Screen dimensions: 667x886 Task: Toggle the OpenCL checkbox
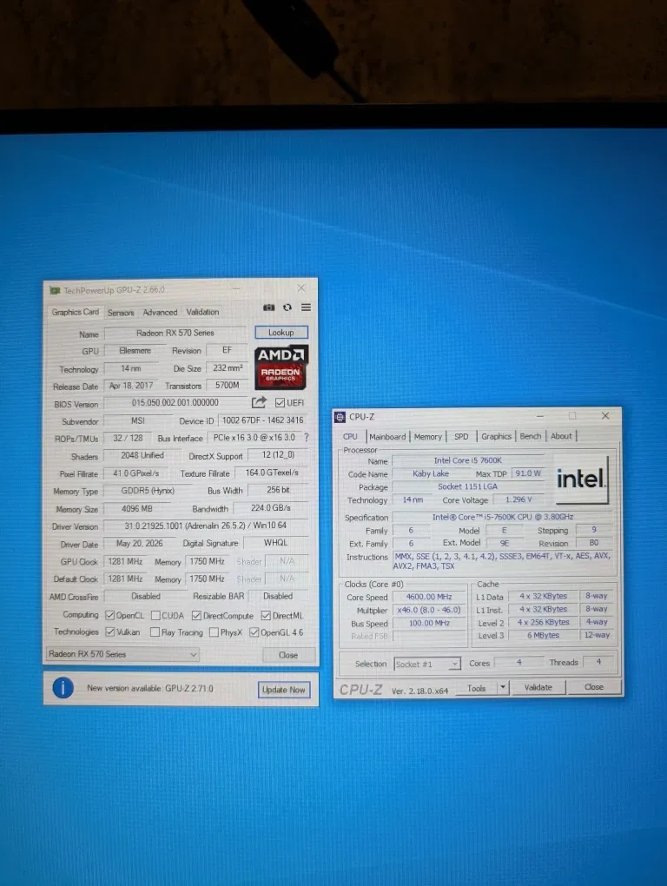(x=110, y=615)
